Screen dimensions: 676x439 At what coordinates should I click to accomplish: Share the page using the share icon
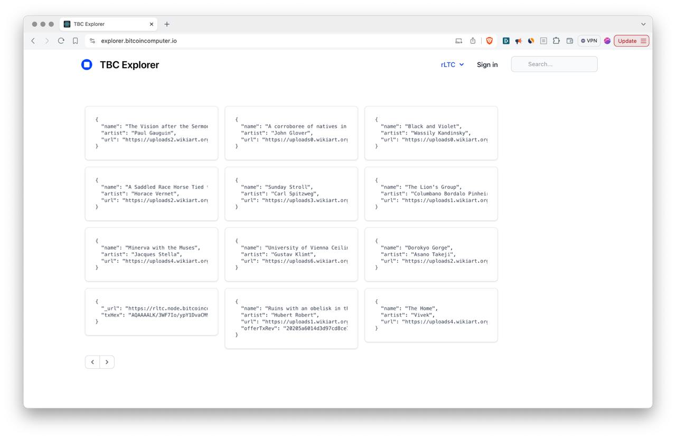coord(473,41)
